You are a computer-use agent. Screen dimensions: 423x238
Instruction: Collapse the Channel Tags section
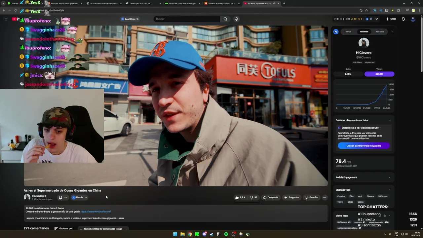[389, 190]
